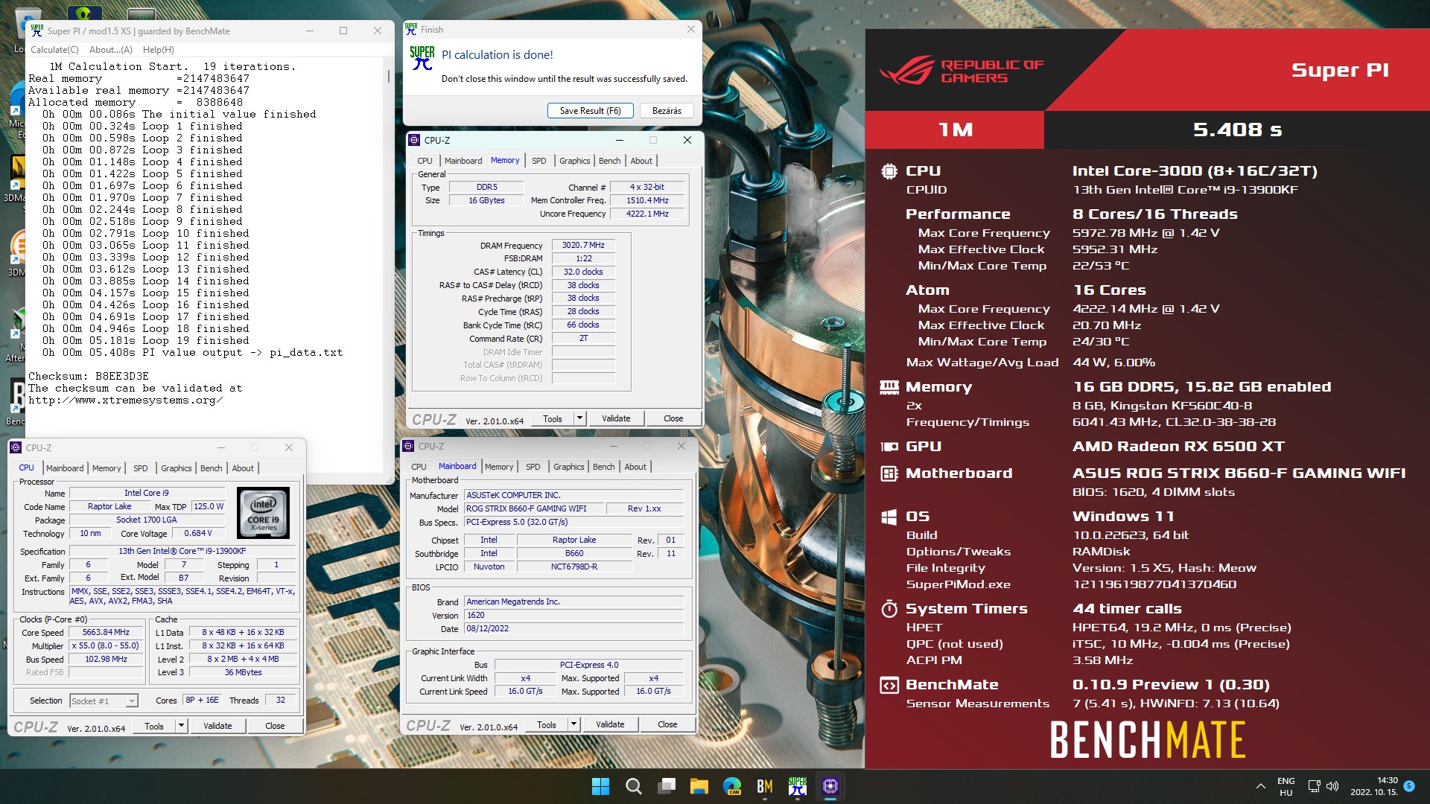Screen dimensions: 1430x804
Task: Click ROG Republic of Gamers logo
Action: 961,71
